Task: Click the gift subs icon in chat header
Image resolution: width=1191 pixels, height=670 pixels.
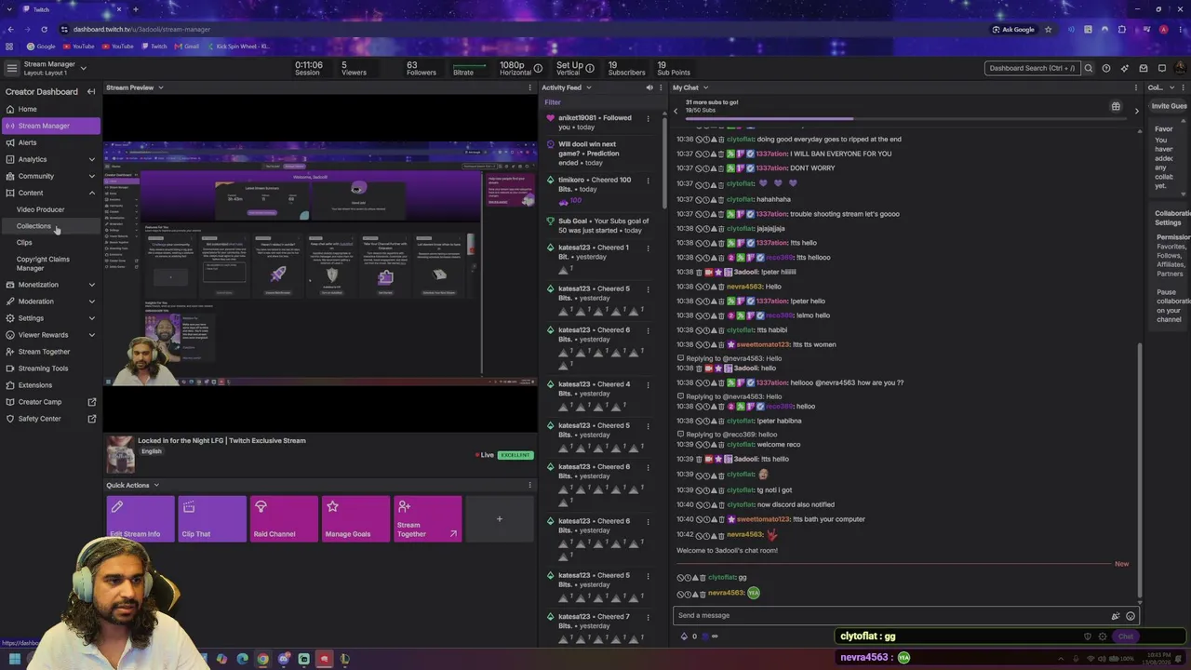Action: click(1116, 106)
